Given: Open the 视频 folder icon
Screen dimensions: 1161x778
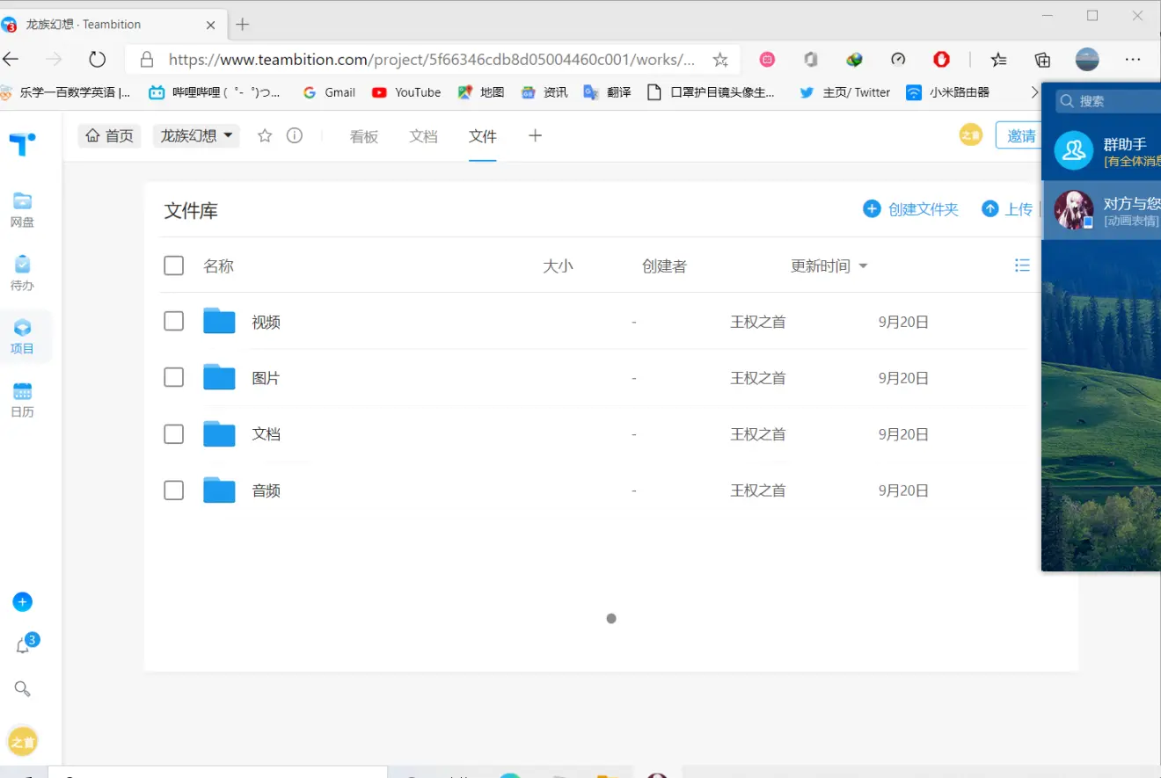Looking at the screenshot, I should point(219,321).
